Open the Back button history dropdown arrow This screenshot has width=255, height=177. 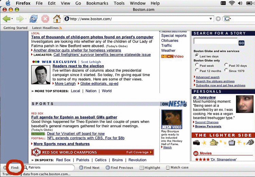12,19
